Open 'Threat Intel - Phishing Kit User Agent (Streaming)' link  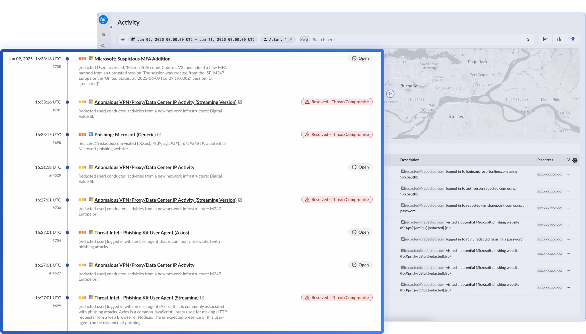(146, 298)
